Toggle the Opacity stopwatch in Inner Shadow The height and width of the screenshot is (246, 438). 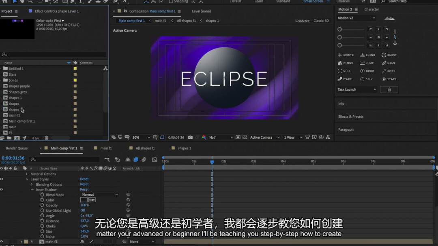42,205
